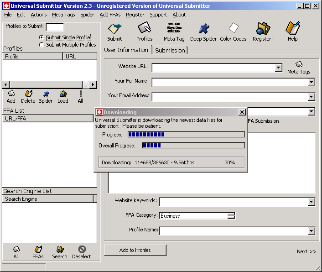322x272 pixels.
Task: Expand the Website Keywords dropdown
Action: tap(312, 202)
